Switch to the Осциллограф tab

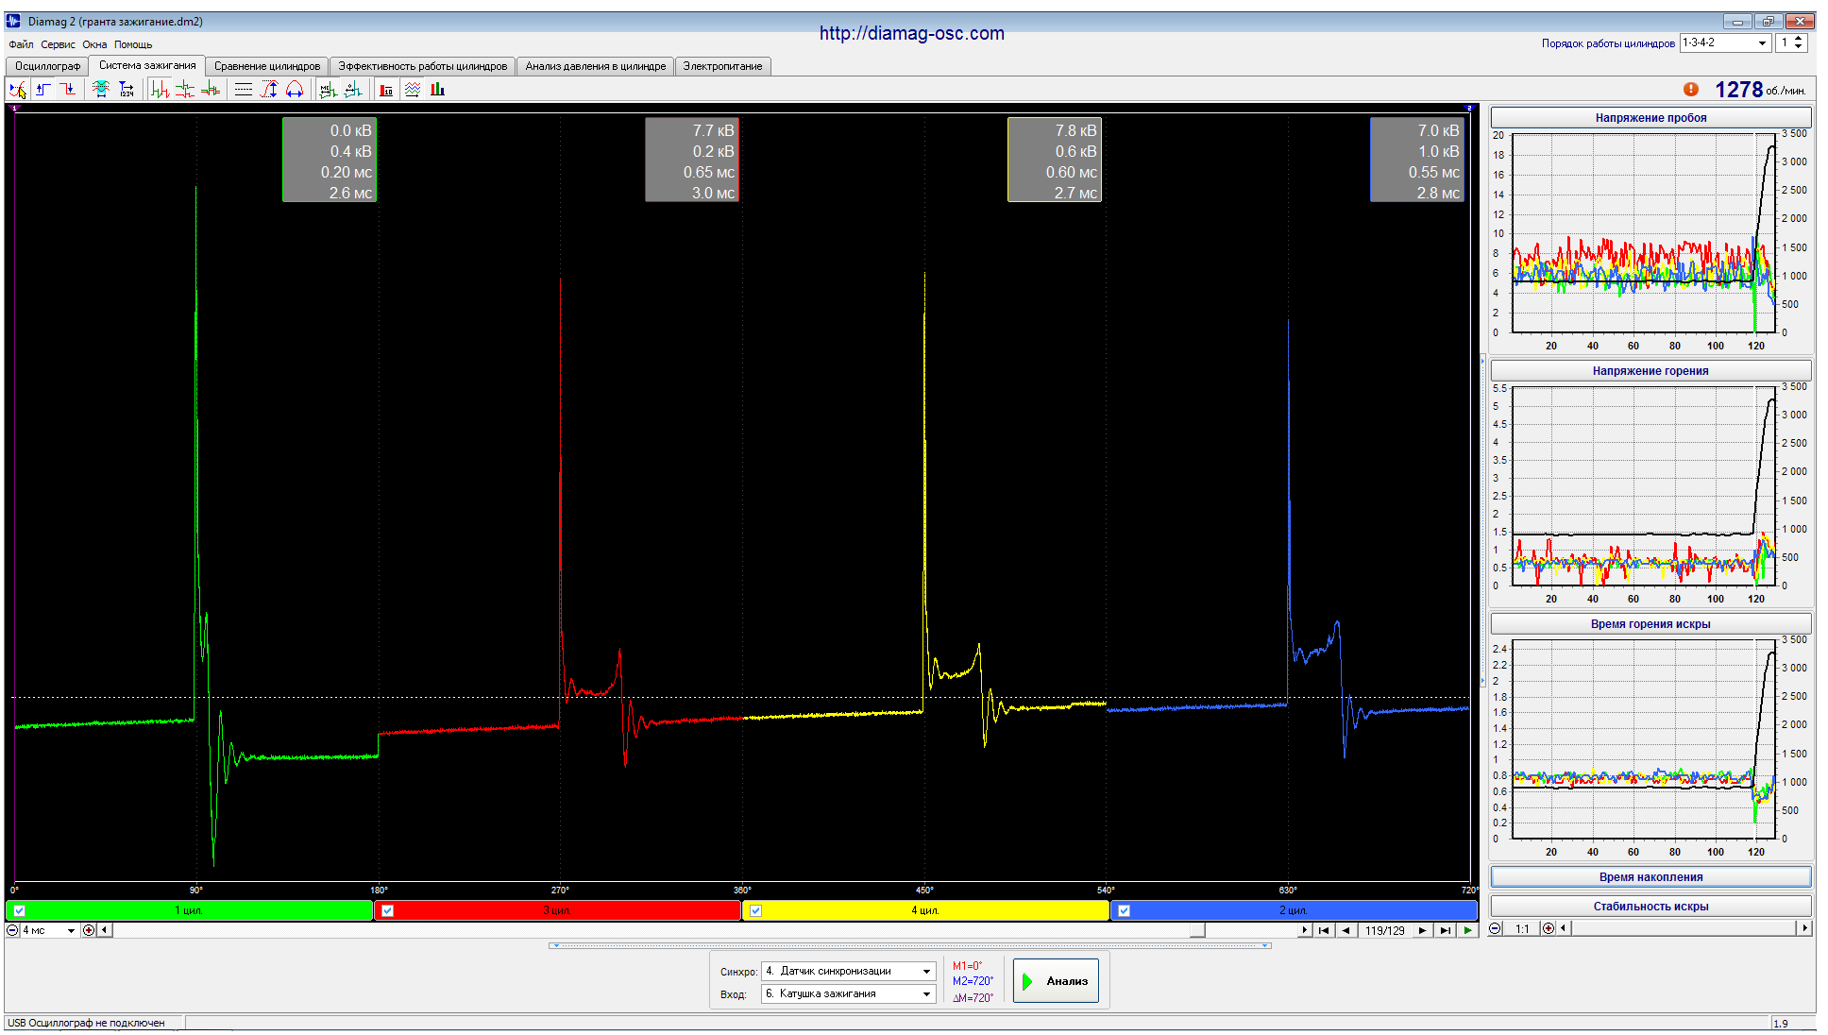tap(47, 66)
